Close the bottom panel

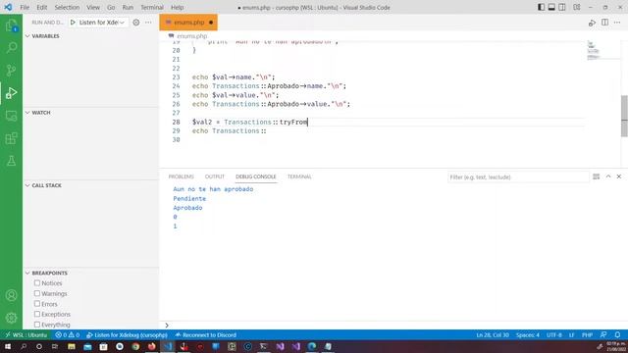click(619, 176)
